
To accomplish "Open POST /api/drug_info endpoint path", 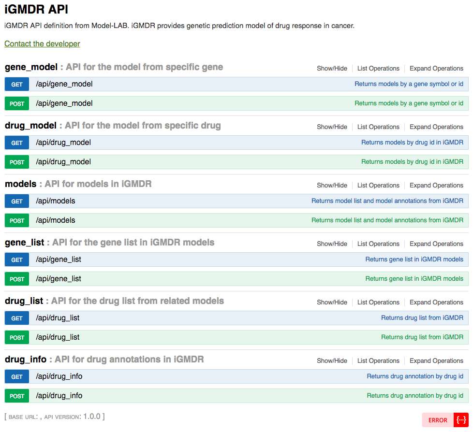I will tap(59, 396).
